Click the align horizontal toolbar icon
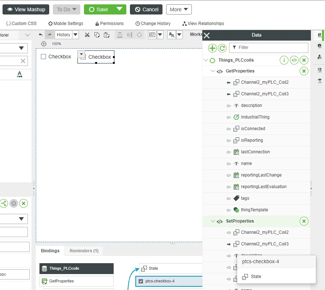Viewport: 325px width, 290px height. click(x=120, y=35)
